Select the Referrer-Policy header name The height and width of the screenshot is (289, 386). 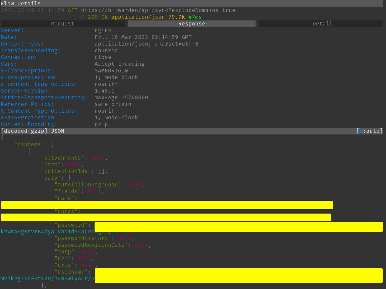(x=27, y=104)
